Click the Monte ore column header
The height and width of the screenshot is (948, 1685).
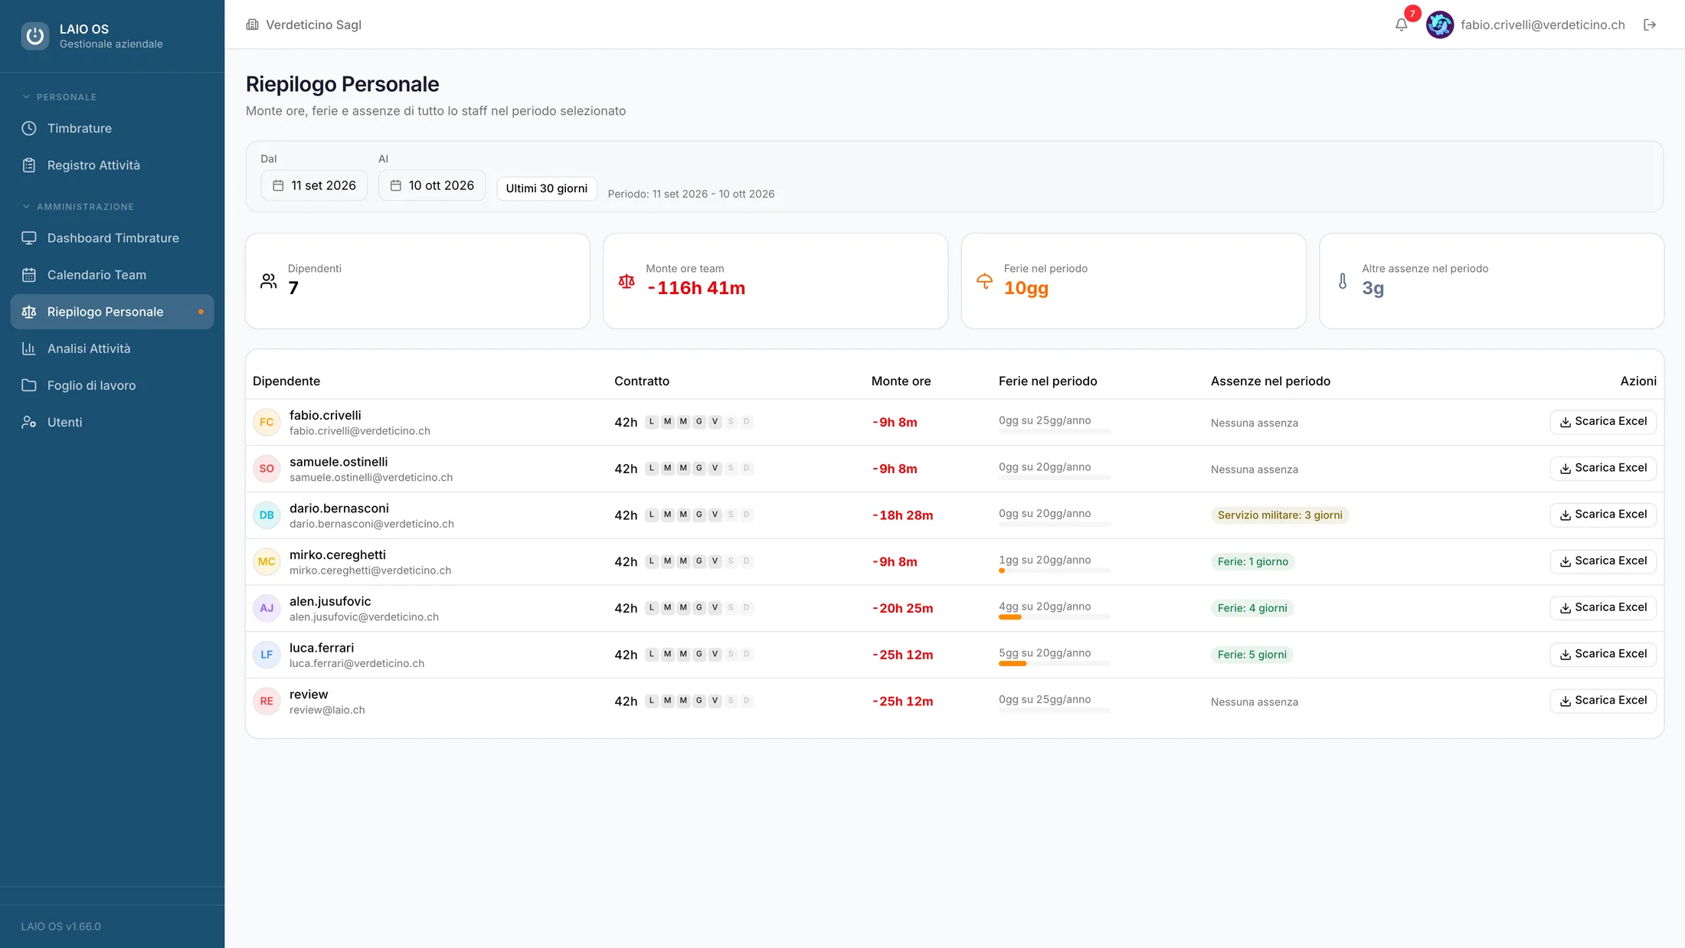(901, 381)
